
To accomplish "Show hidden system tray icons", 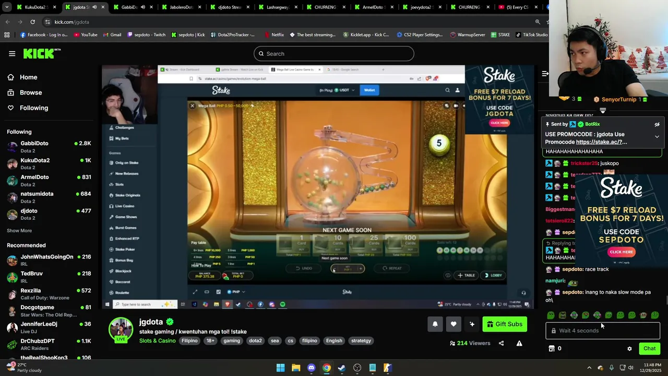I will (x=589, y=368).
